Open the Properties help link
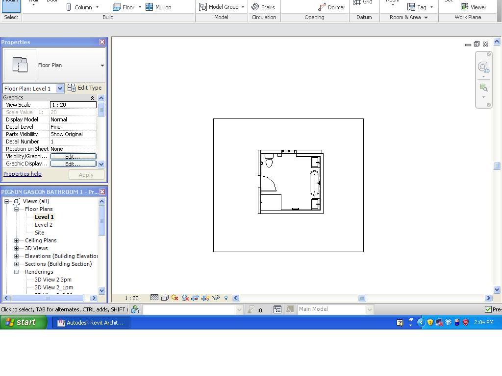The height and width of the screenshot is (376, 502). coord(23,174)
